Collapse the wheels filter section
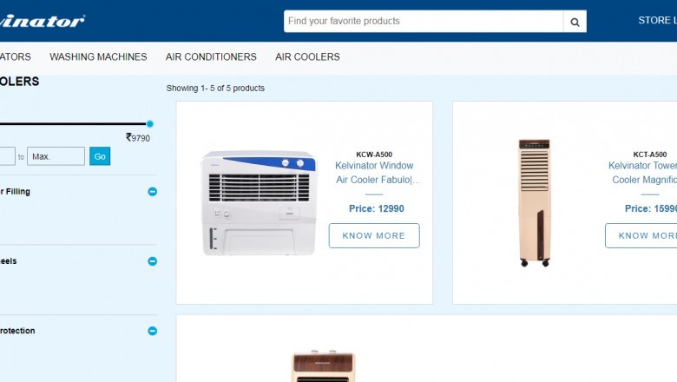Screen dimensions: 677x382 pos(153,261)
